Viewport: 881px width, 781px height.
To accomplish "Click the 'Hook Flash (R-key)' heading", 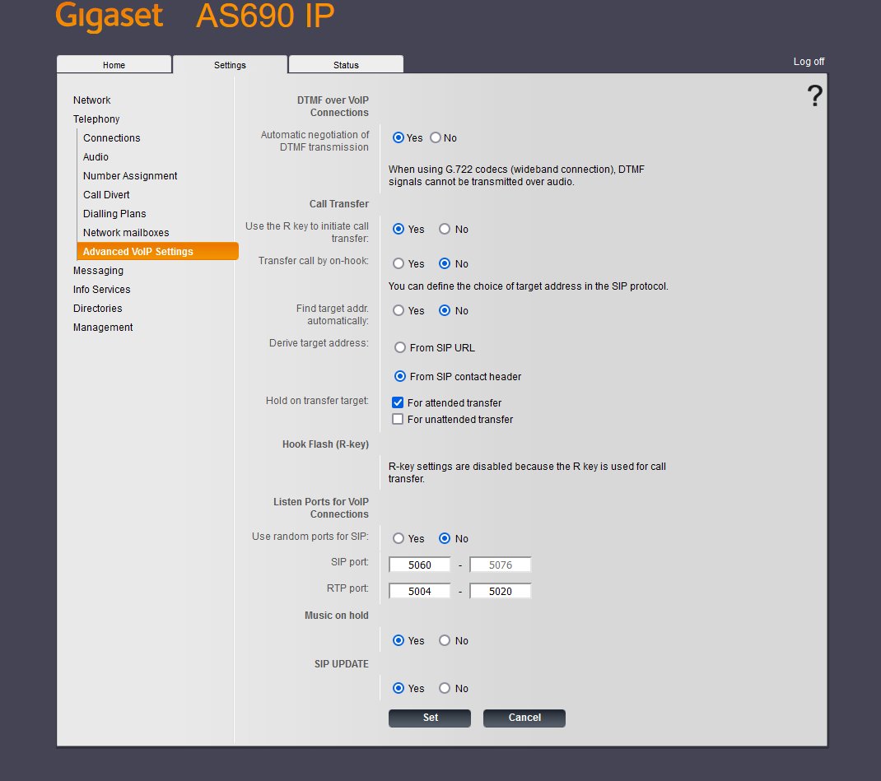I will (325, 444).
